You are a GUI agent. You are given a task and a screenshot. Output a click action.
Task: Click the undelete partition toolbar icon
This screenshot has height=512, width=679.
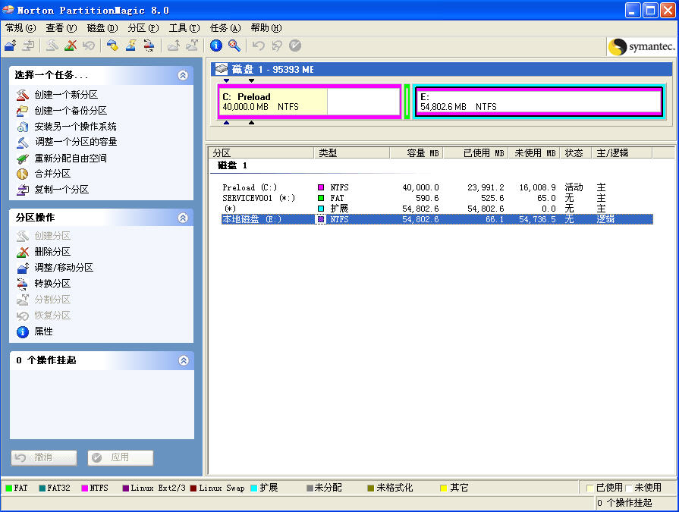click(88, 46)
